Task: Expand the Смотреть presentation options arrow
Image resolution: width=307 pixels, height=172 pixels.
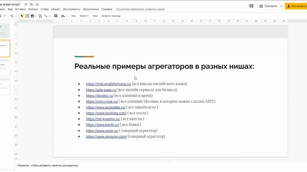Action: point(282,6)
